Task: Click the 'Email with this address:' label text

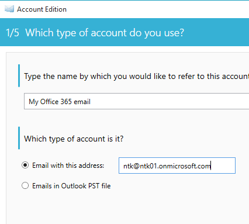Action: (68, 166)
